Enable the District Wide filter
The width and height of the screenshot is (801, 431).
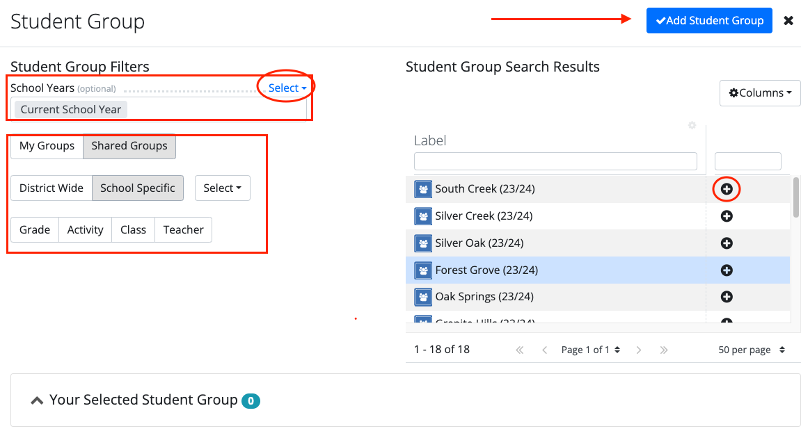point(51,188)
